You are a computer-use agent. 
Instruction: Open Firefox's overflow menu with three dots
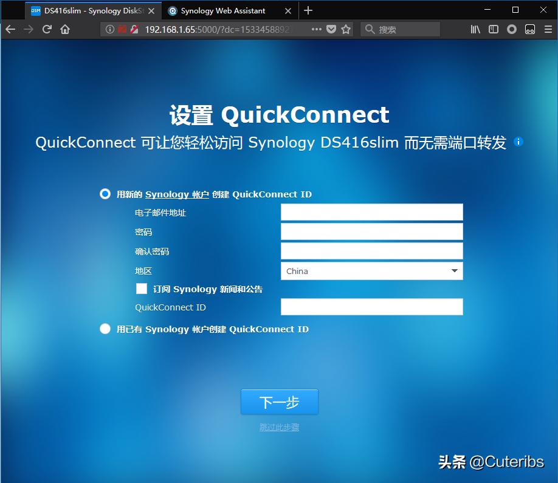(x=318, y=29)
